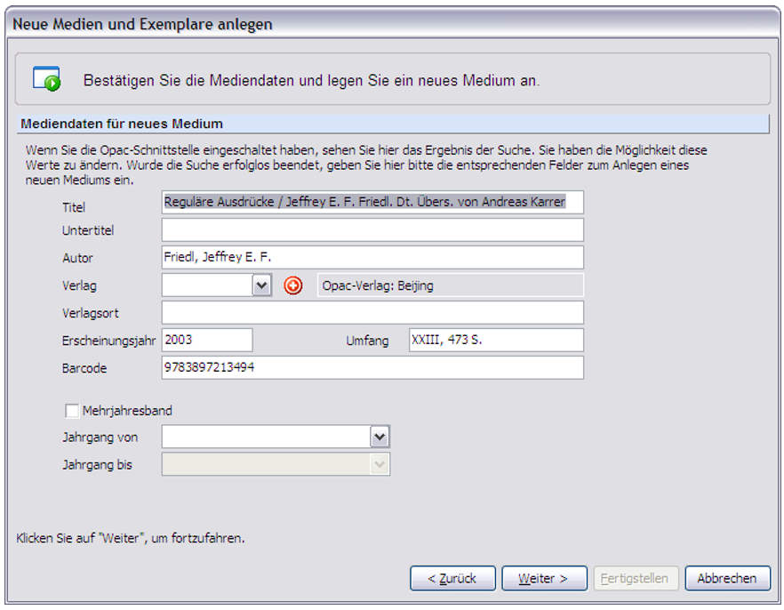Expand the Jahrgang von dropdown
Screen dimensions: 784x610
pos(380,437)
